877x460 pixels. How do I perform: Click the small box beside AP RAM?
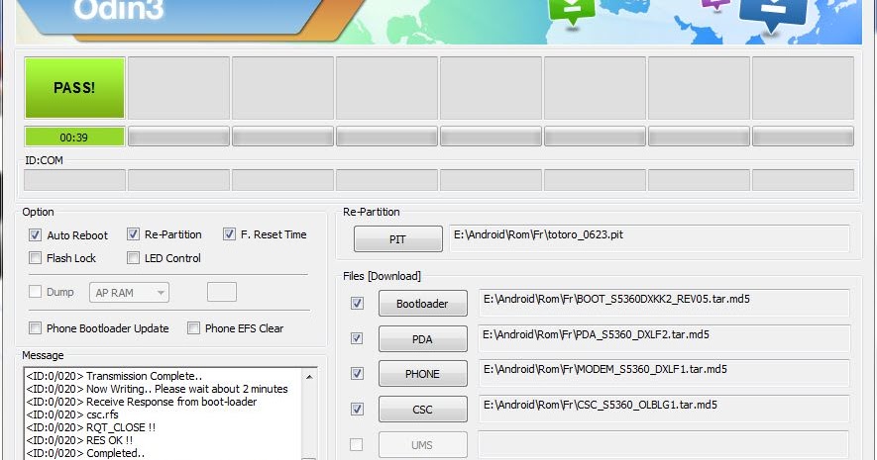[222, 292]
